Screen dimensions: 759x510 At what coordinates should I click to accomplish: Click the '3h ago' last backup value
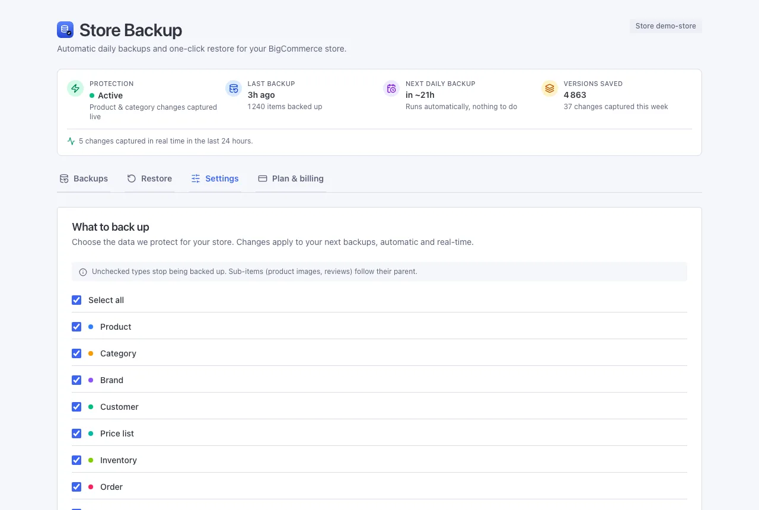261,95
